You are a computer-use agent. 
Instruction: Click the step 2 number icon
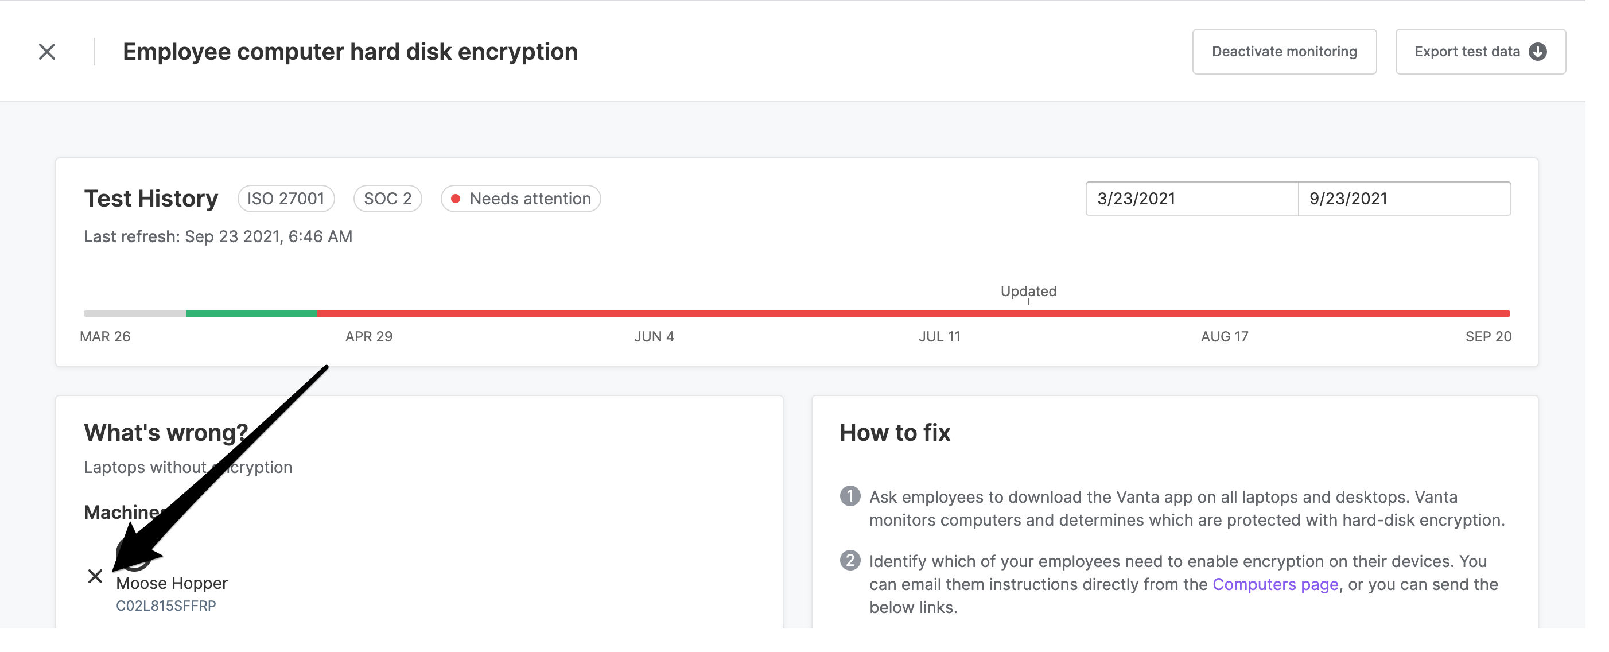click(x=849, y=560)
